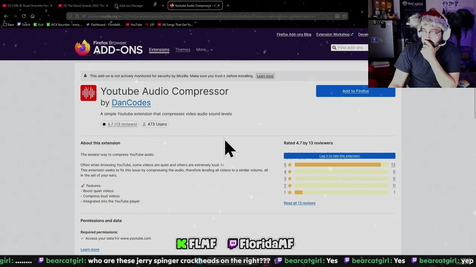
Task: Open the Extensions section
Action: 159,49
